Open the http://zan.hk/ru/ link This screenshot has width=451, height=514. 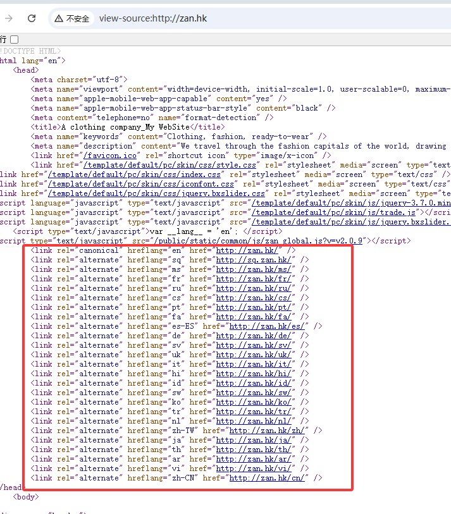254,288
